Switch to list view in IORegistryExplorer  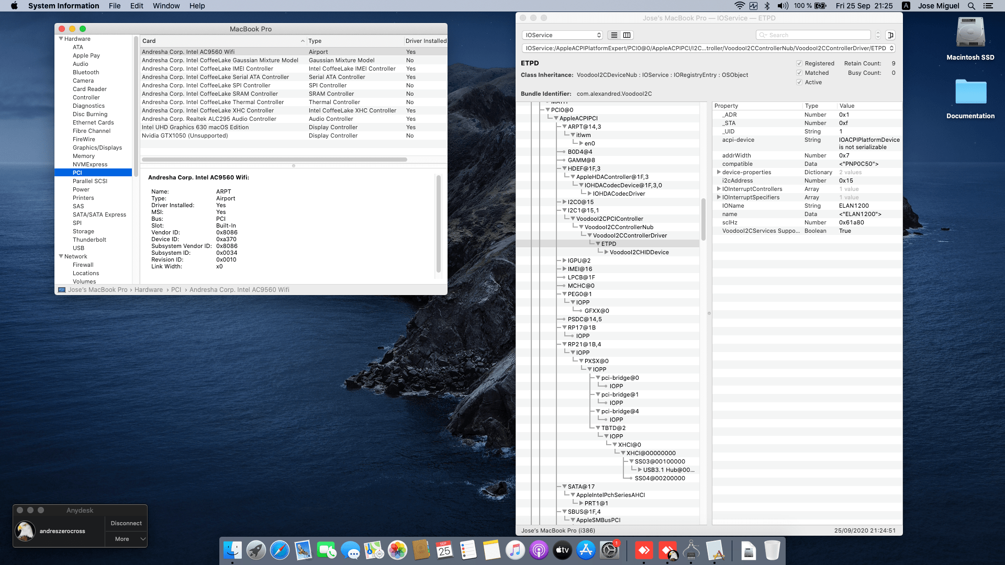tap(614, 35)
